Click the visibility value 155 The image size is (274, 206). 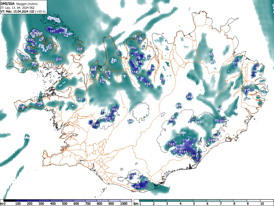pos(140,62)
